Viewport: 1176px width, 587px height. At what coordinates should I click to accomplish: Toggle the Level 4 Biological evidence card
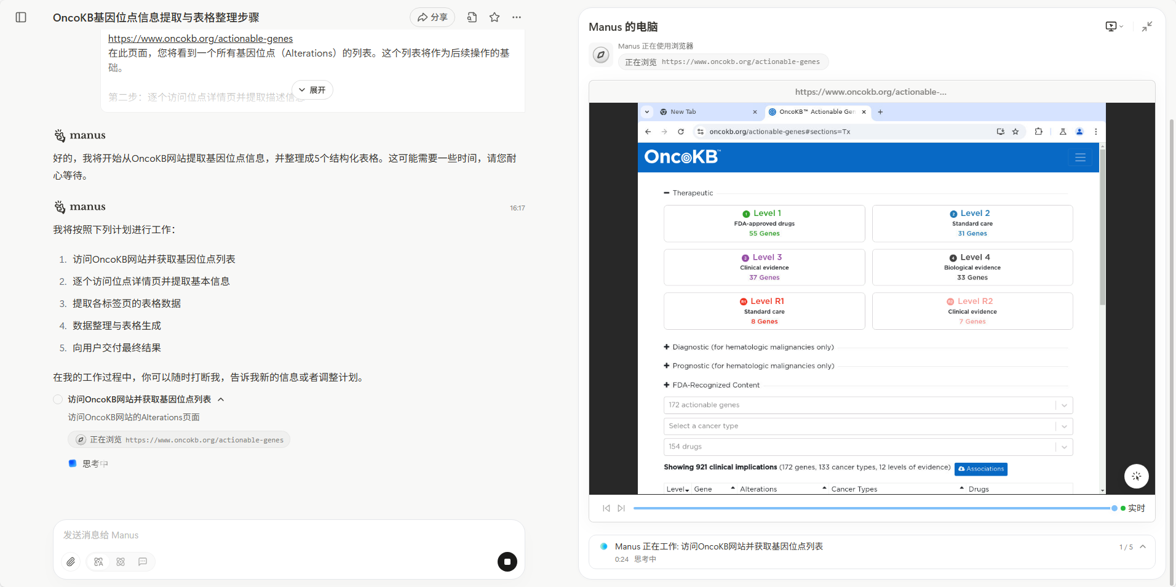[972, 267]
